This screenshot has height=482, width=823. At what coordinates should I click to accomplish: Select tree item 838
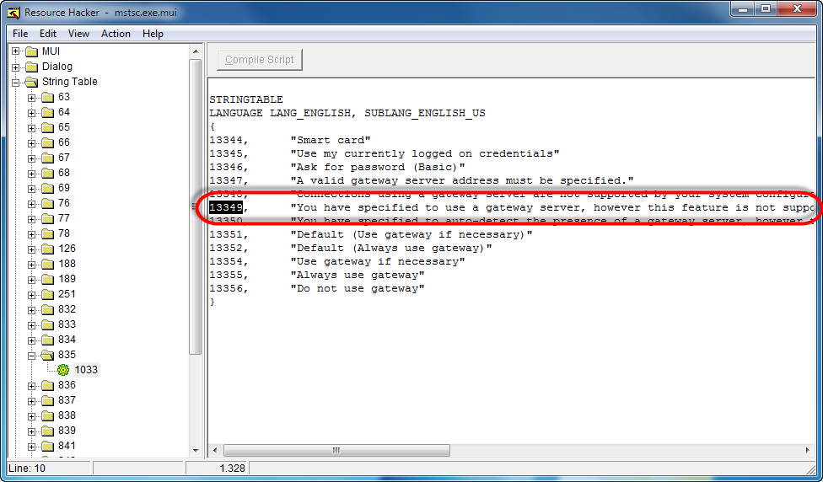(x=67, y=415)
